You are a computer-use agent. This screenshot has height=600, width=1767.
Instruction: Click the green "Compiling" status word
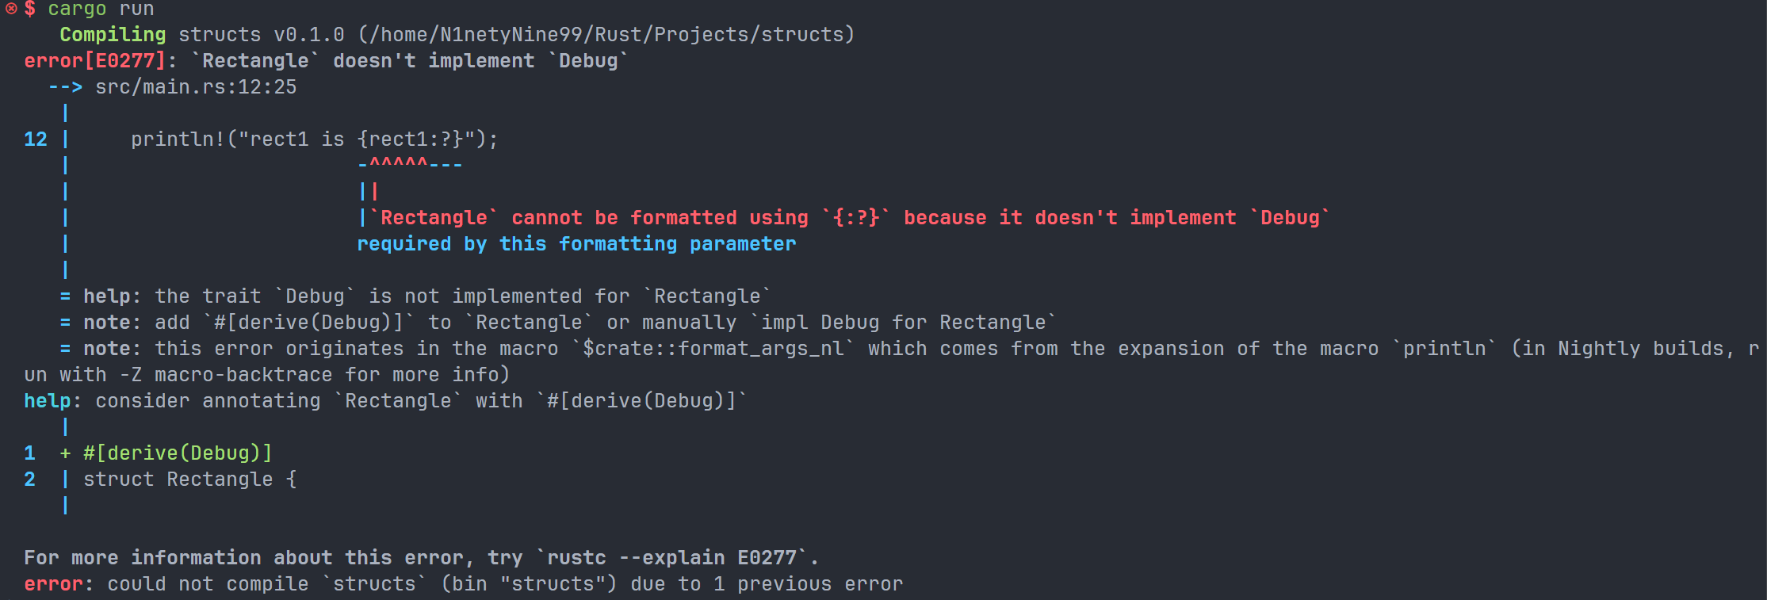113,35
